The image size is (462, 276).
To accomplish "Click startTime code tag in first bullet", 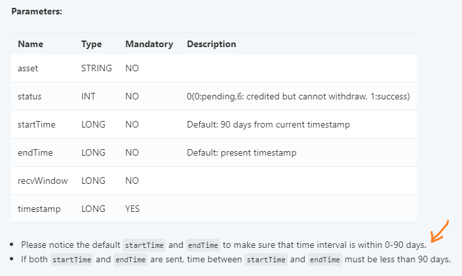I will (144, 245).
